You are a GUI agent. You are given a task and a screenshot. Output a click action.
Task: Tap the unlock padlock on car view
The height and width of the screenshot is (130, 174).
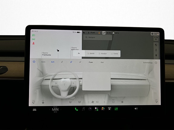[58, 50]
